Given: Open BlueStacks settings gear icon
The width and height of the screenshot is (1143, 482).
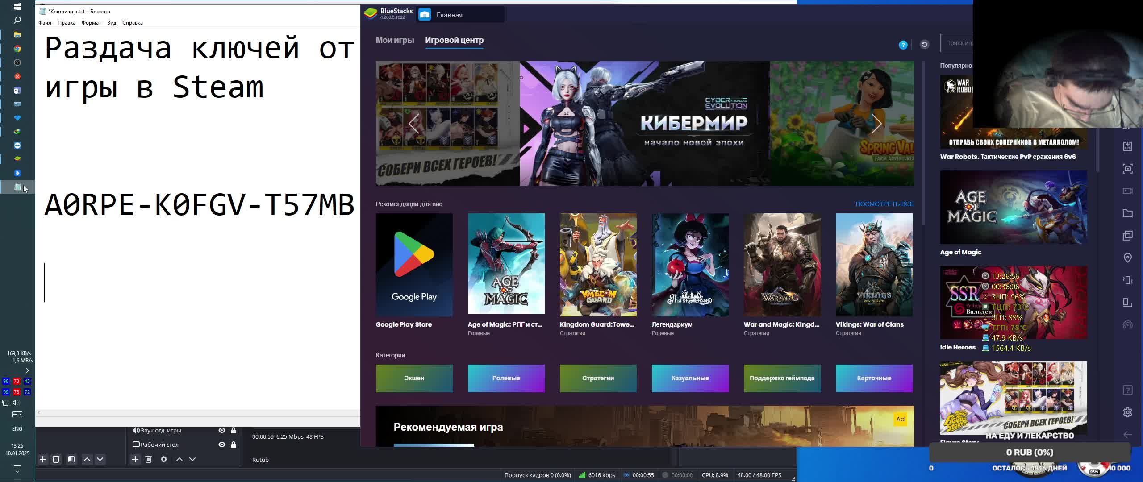Looking at the screenshot, I should [1127, 412].
